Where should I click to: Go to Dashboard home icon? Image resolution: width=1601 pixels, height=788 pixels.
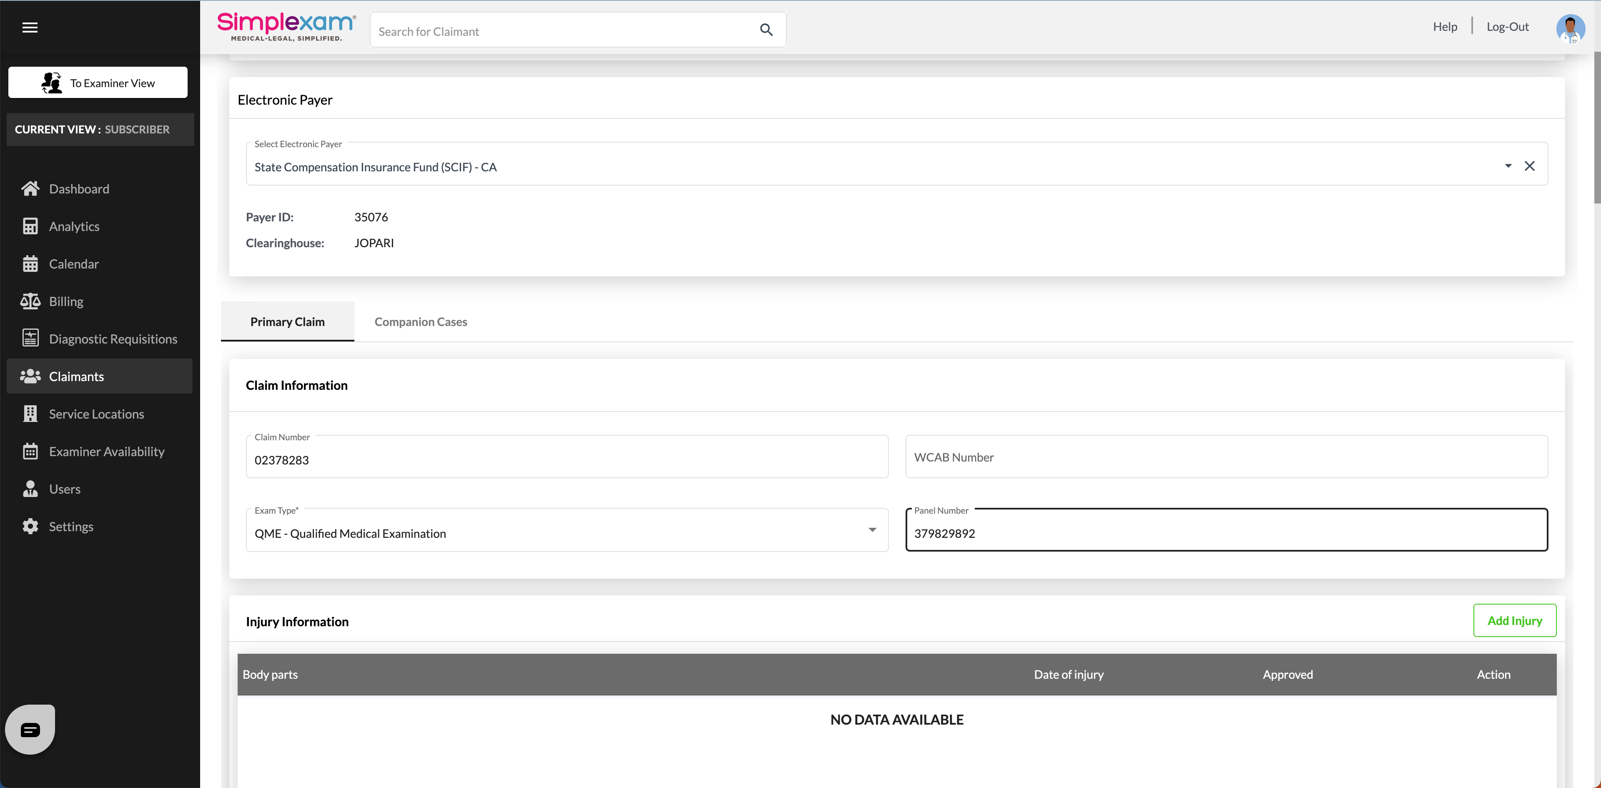pyautogui.click(x=30, y=189)
